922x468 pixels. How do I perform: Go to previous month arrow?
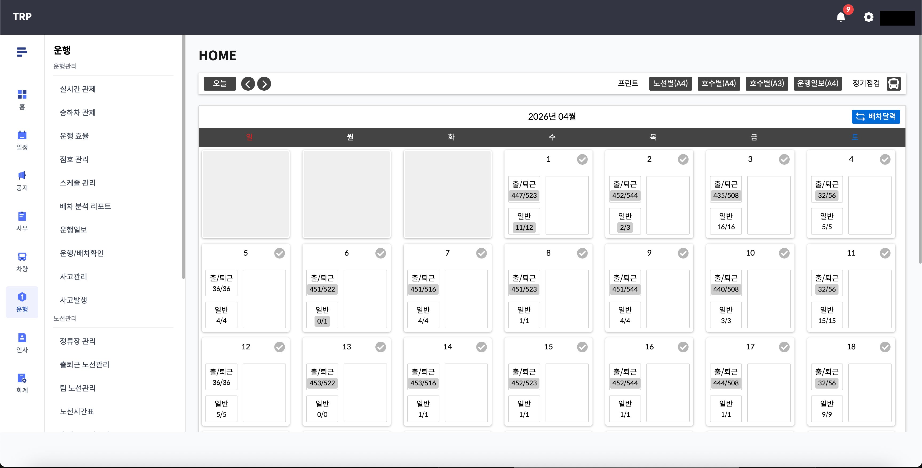click(x=248, y=84)
